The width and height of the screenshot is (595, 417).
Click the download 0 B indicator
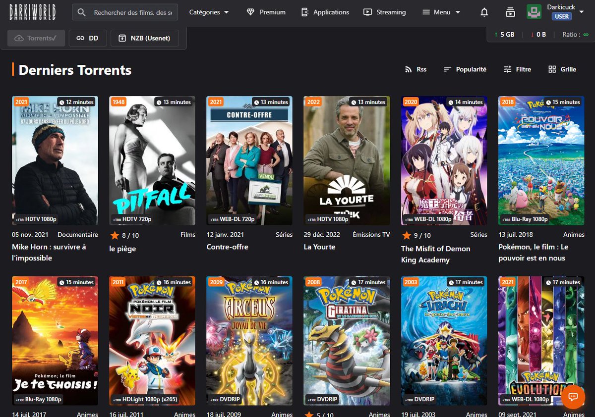pos(538,35)
